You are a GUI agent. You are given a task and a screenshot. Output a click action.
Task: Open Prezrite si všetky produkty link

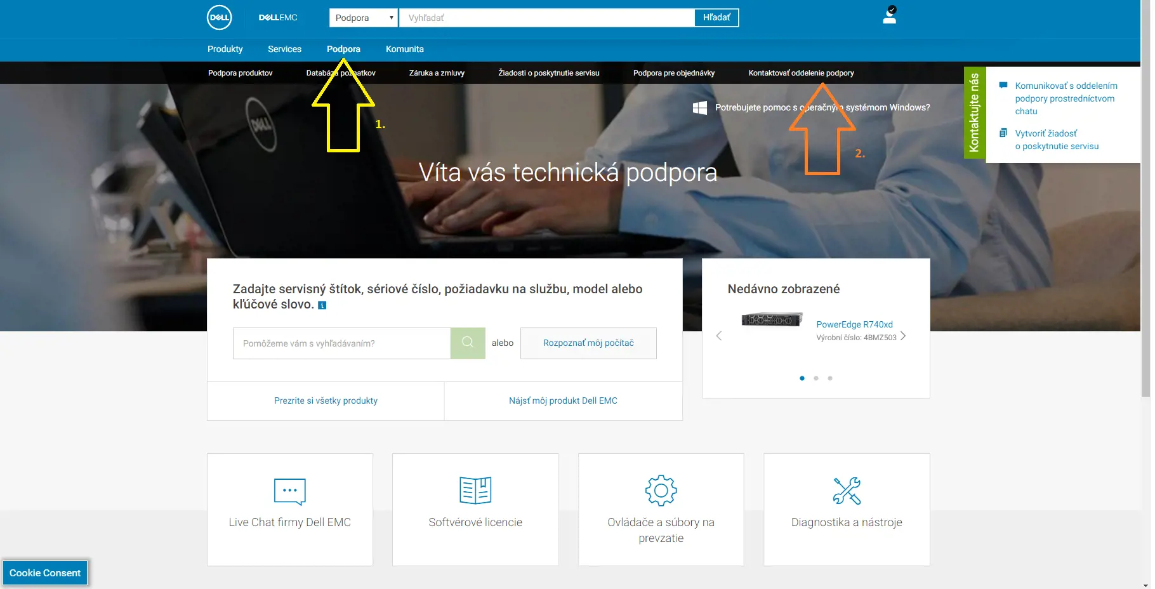coord(326,400)
